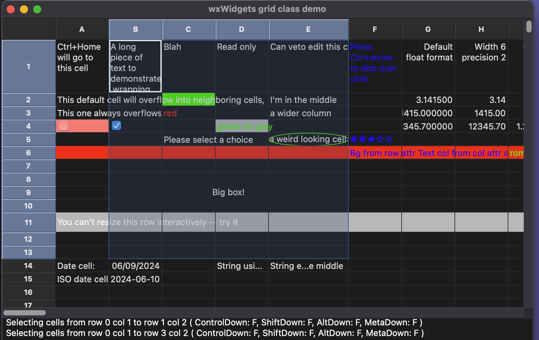Click the 'Big box!' merged cell
Screen dimensions: 539x340
point(228,192)
